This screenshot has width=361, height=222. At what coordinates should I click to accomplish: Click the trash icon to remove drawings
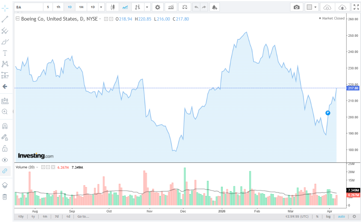(5, 197)
